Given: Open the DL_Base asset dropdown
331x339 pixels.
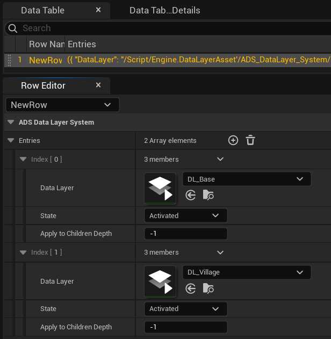Looking at the screenshot, I should coord(247,179).
